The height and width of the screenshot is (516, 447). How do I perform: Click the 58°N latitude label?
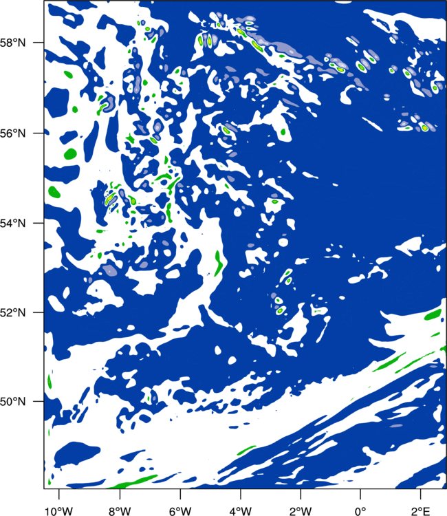[12, 43]
